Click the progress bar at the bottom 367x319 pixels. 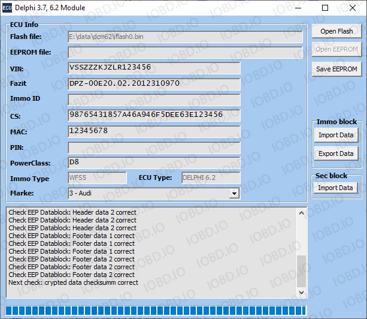(156, 310)
